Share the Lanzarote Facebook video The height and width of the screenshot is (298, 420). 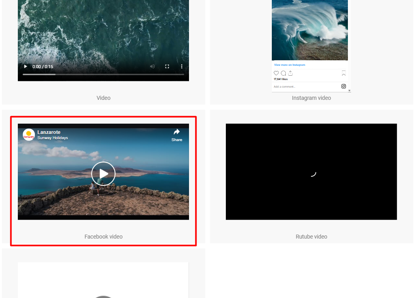pyautogui.click(x=177, y=135)
